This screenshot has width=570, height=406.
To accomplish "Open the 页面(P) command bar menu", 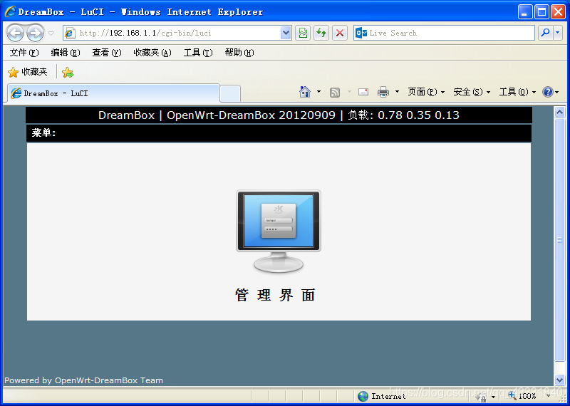I will click(426, 92).
